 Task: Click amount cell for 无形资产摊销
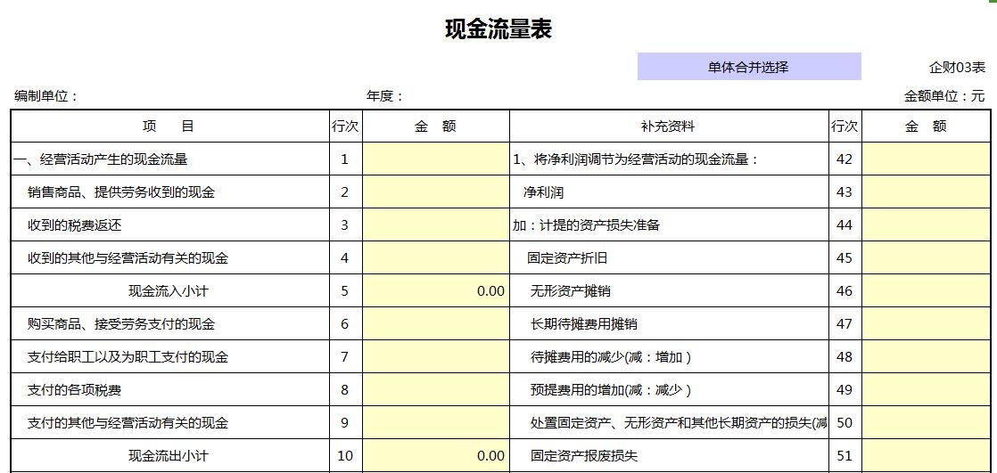pos(926,290)
